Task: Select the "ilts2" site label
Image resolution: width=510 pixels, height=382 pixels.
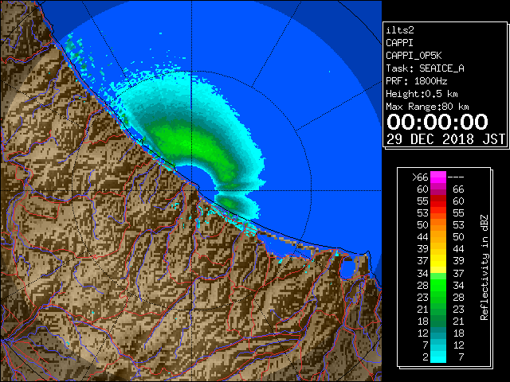Action: pos(400,30)
